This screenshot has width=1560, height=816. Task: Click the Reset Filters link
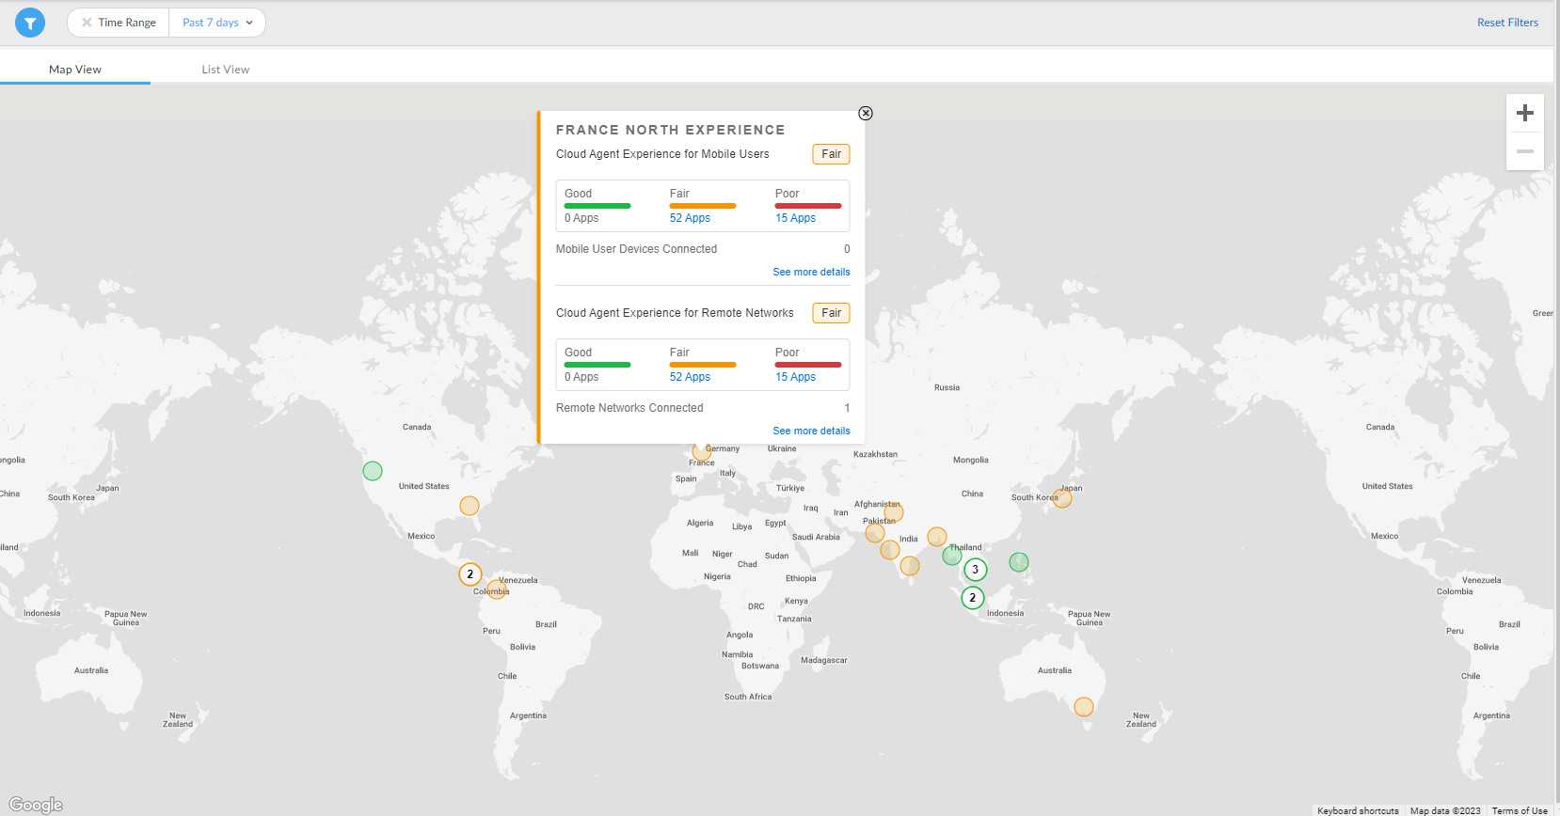coord(1507,23)
